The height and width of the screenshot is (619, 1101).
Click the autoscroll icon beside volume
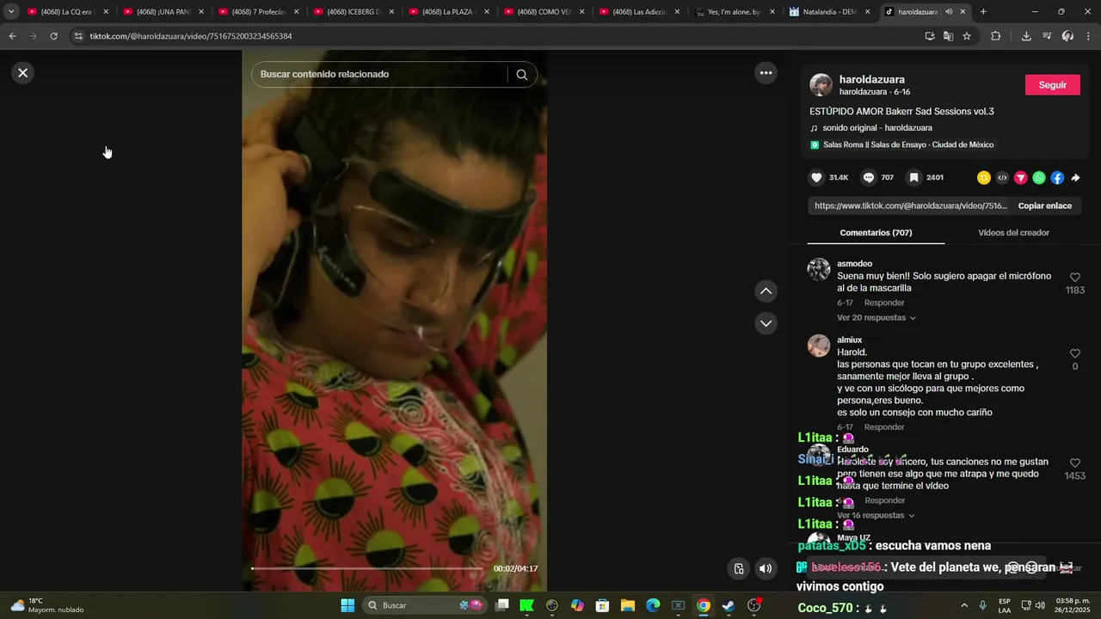[739, 568]
